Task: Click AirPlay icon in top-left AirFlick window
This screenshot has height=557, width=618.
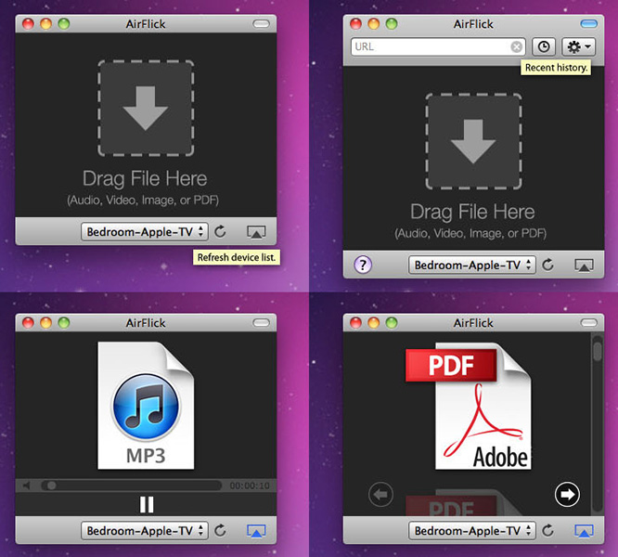Action: pos(256,232)
